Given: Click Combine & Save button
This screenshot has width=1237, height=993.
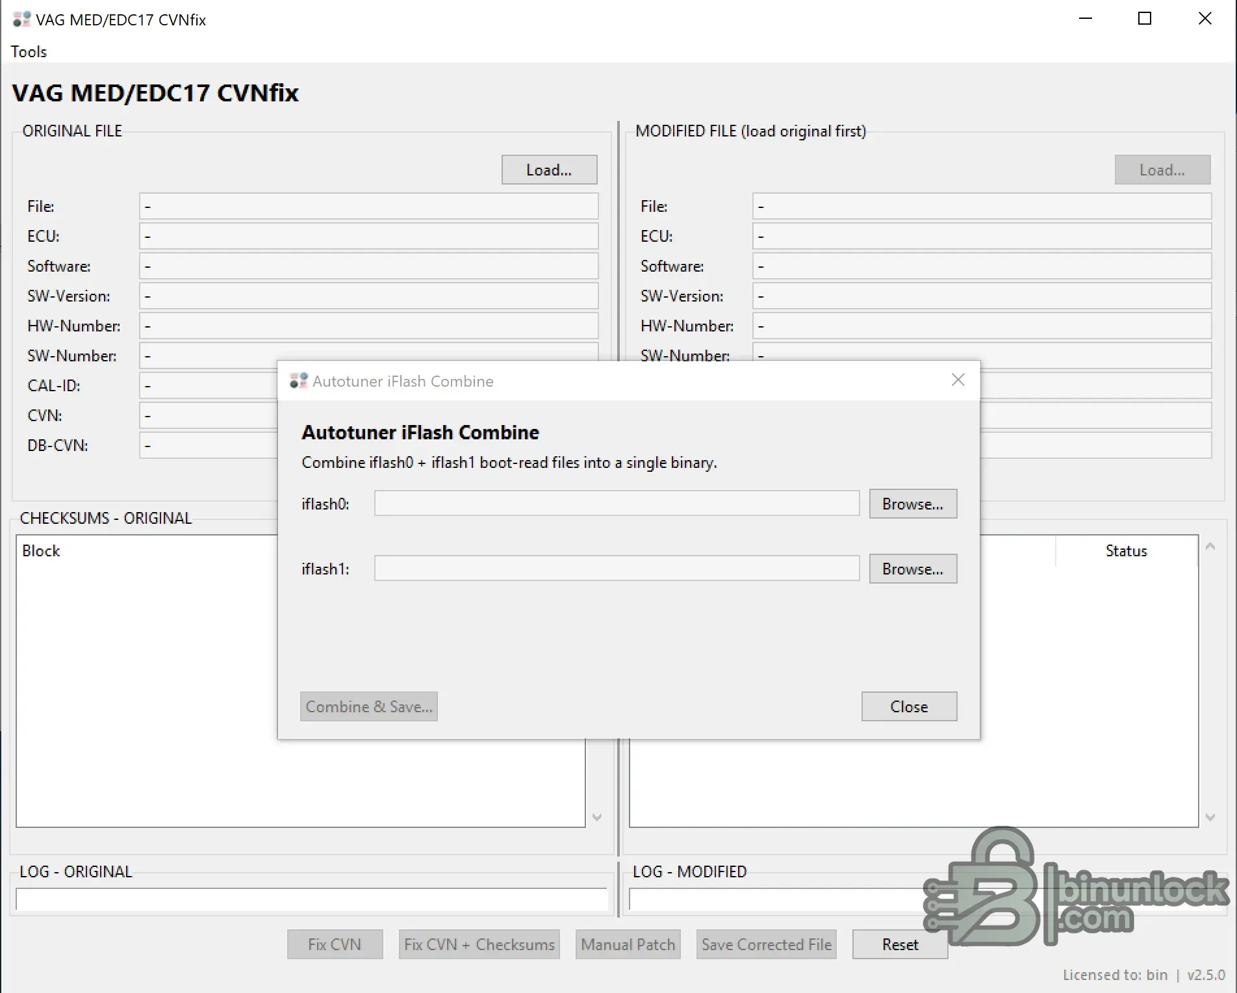Looking at the screenshot, I should coord(368,706).
